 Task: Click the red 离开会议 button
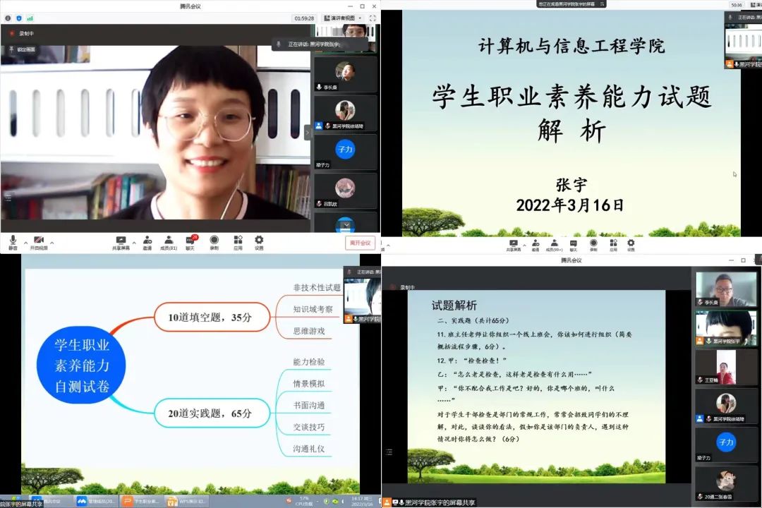361,242
